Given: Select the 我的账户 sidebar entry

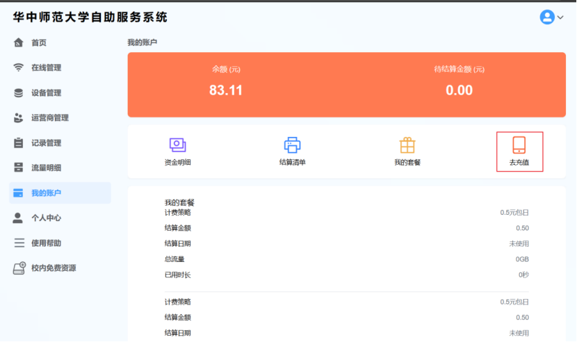Looking at the screenshot, I should 60,193.
